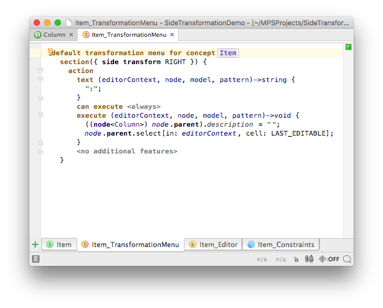Click the magnifier icon in status bar
Viewport: 383px width, 308px height.
[x=347, y=259]
